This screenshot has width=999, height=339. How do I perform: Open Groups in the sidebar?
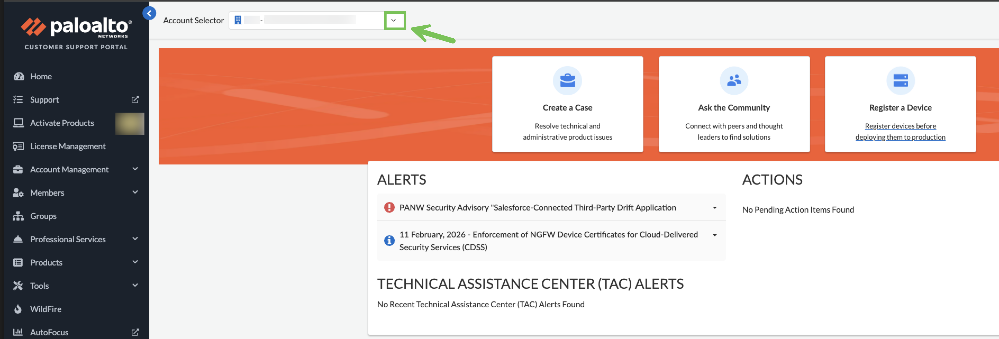coord(43,216)
